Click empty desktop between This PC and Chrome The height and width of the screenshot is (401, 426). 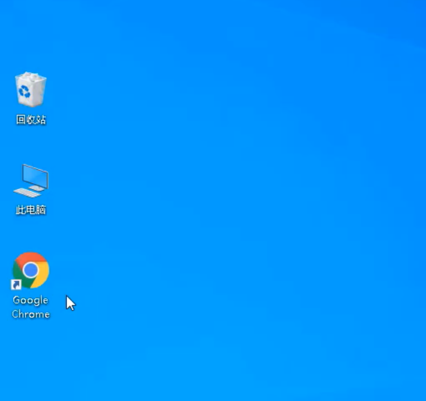[31, 234]
